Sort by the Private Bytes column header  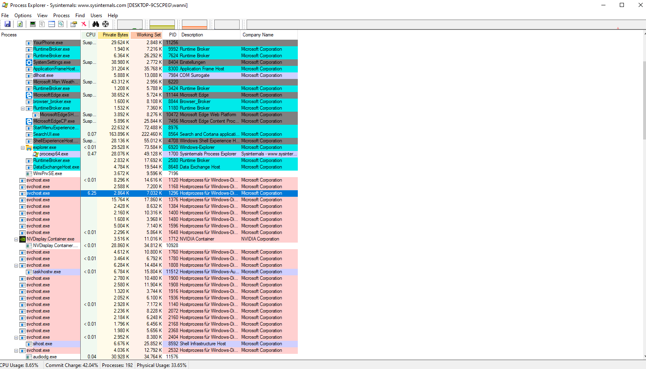[114, 35]
